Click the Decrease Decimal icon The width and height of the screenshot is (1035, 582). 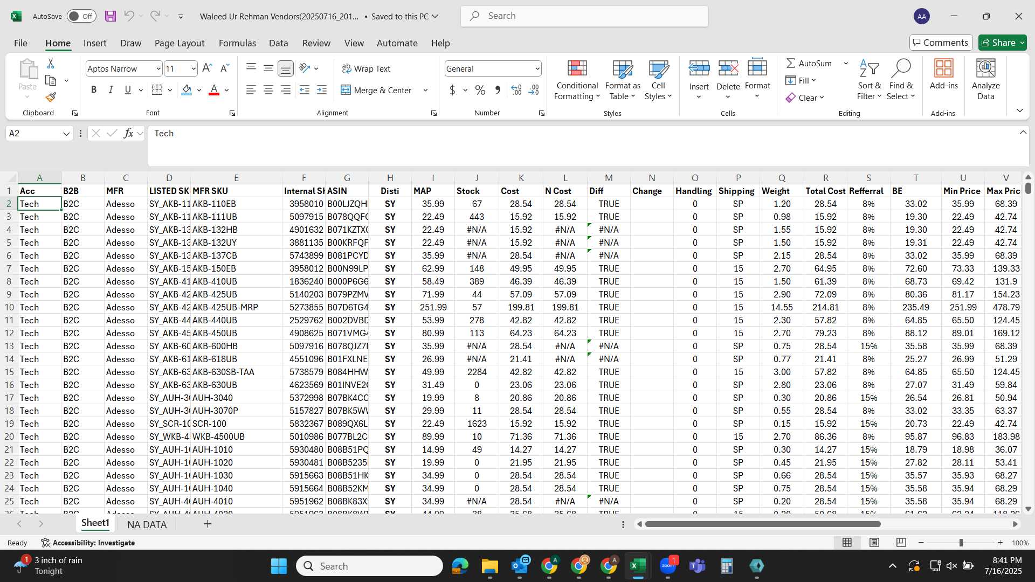click(534, 90)
